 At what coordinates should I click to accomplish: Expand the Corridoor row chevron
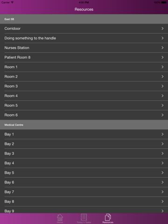[162, 28]
